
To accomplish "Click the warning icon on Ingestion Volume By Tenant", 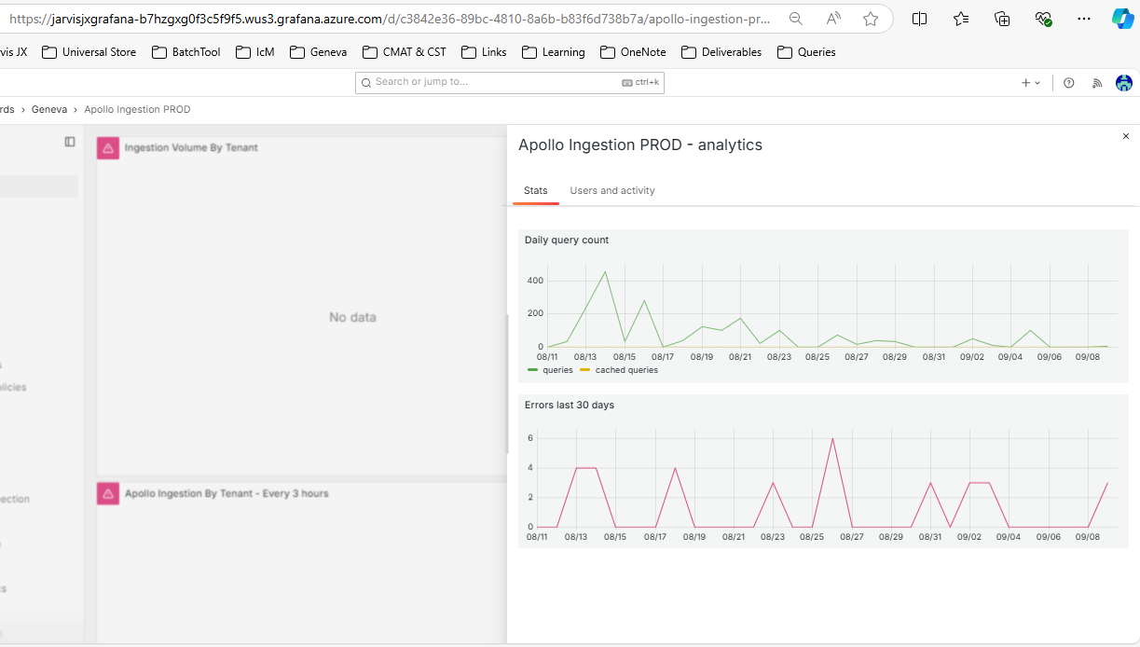I will click(x=108, y=148).
